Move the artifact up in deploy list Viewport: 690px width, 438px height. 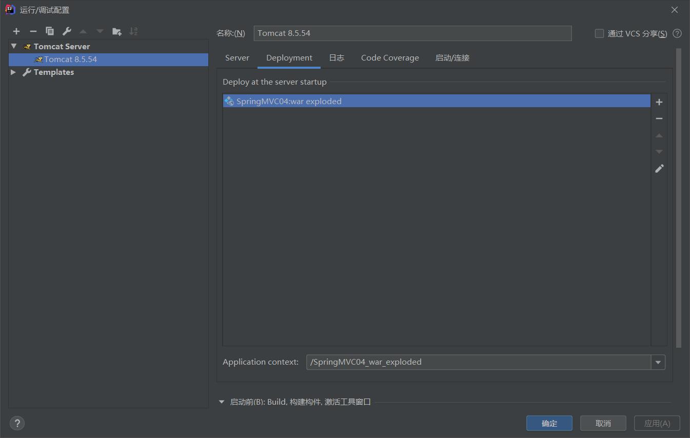tap(659, 135)
